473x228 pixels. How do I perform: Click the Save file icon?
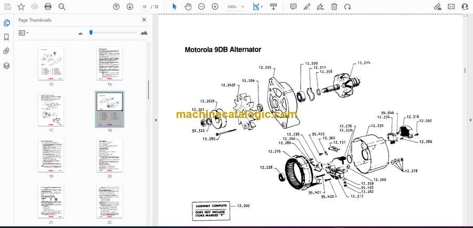click(8, 7)
